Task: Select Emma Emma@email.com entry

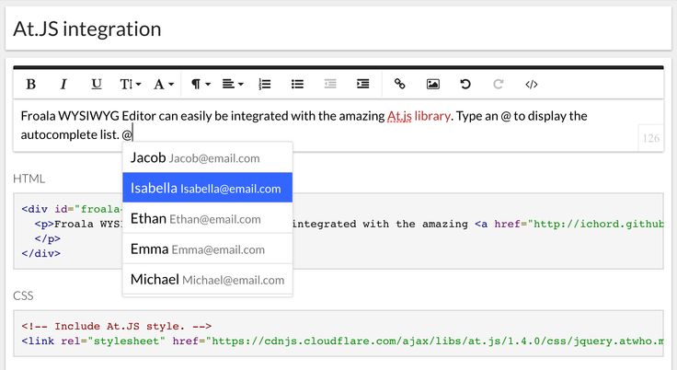Action: [x=207, y=249]
